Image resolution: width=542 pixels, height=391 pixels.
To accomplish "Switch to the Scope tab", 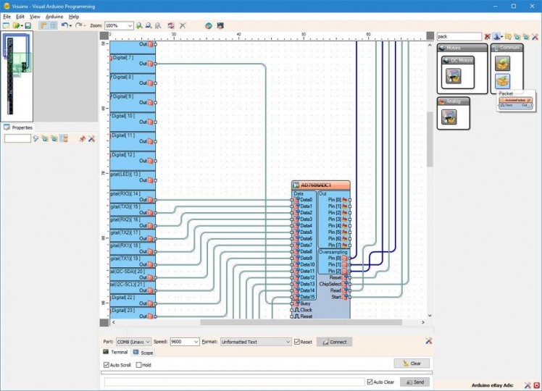I will (143, 353).
